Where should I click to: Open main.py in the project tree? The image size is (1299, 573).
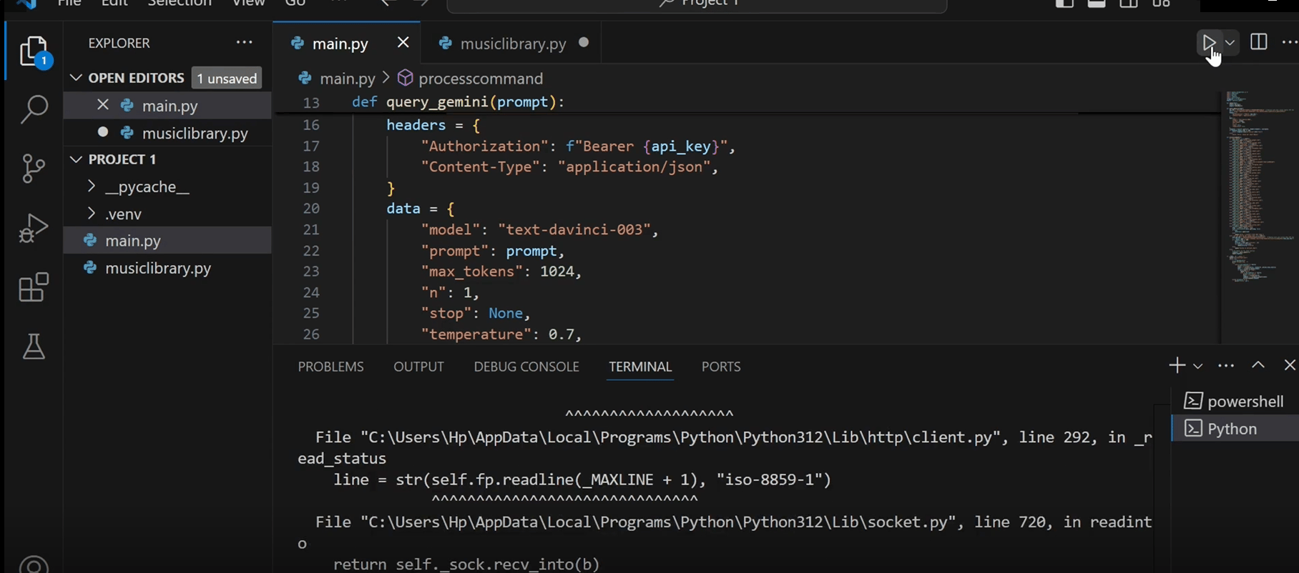click(x=133, y=241)
